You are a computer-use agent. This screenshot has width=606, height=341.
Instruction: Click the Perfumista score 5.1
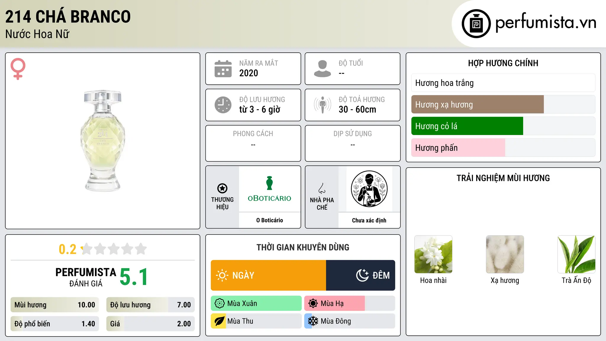134,277
